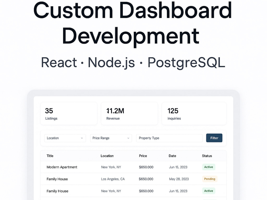Sort table by Date column header
The width and height of the screenshot is (267, 200).
coord(172,156)
